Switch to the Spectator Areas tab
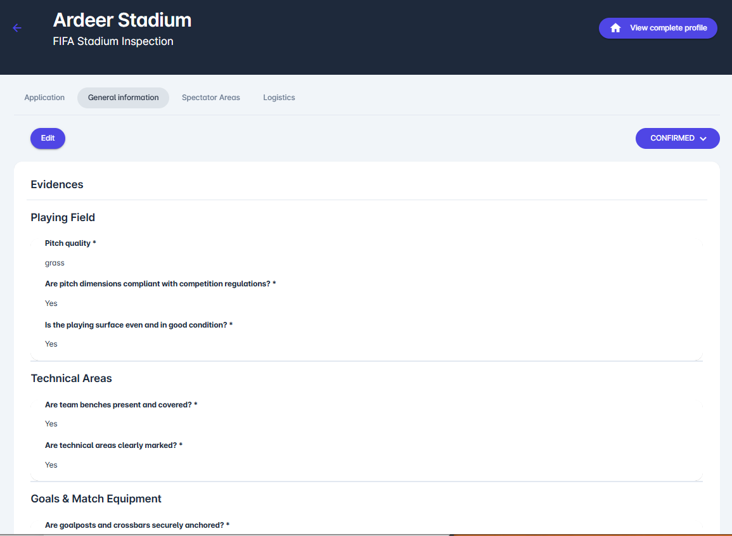This screenshot has width=732, height=536. tap(210, 97)
